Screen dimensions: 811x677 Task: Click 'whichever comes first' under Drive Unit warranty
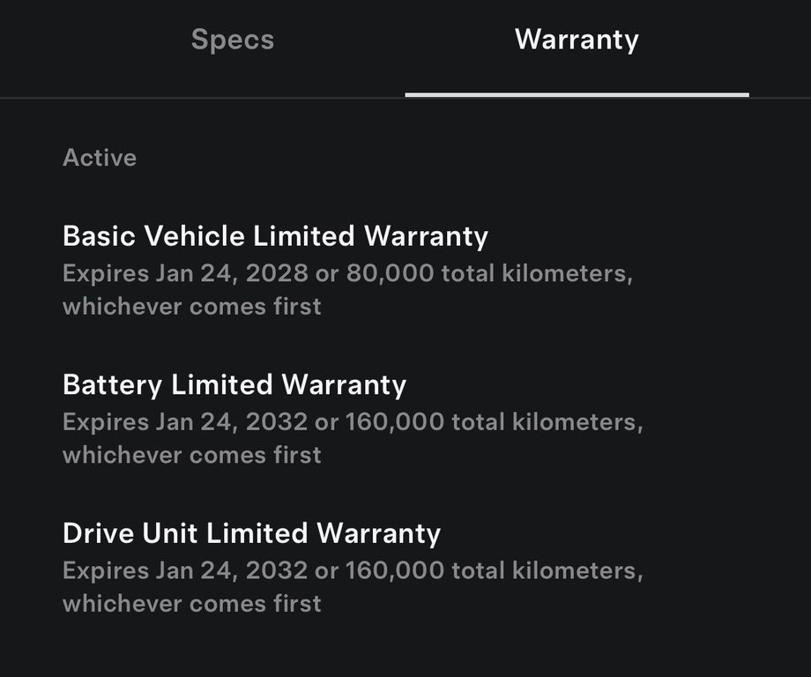(191, 604)
